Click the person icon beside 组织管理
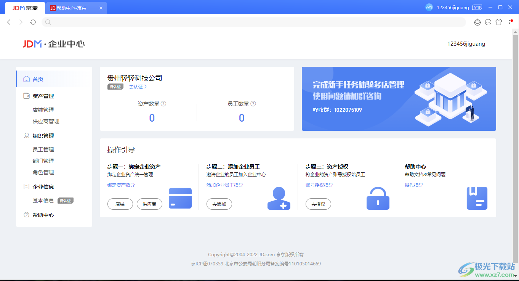The width and height of the screenshot is (519, 281). click(x=27, y=136)
